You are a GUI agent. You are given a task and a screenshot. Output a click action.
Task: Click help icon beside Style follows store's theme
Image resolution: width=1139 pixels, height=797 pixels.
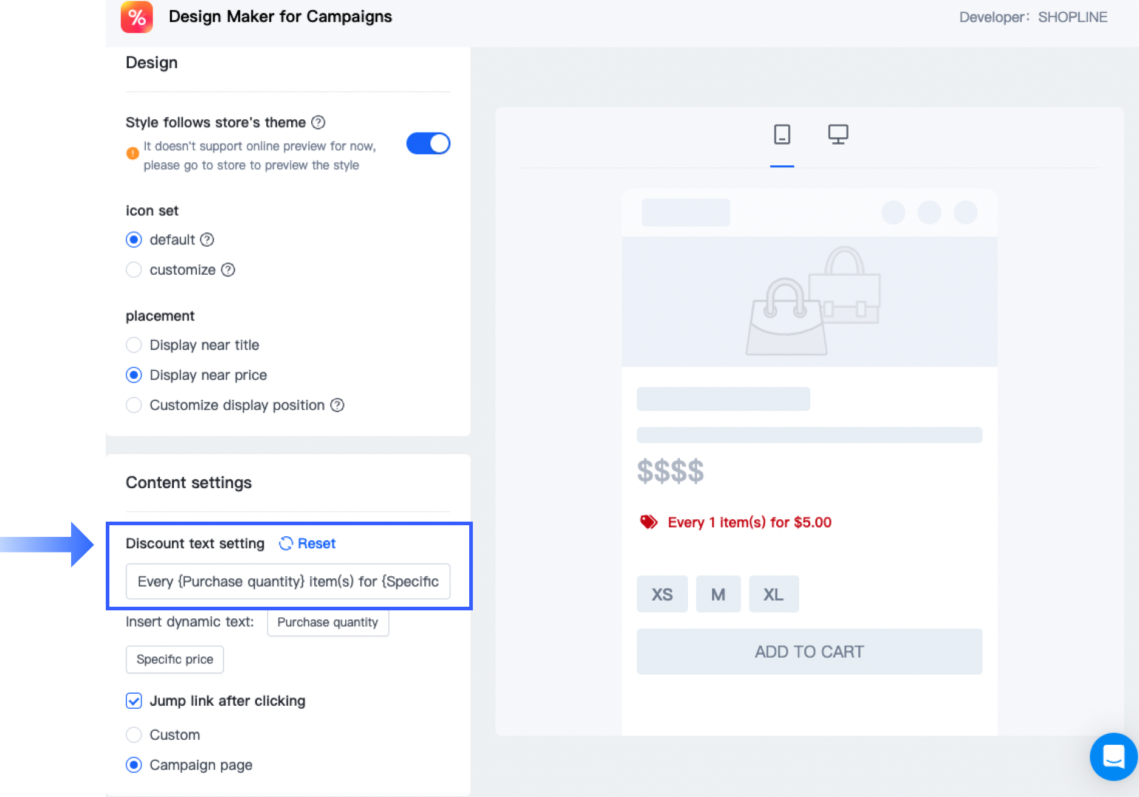pyautogui.click(x=318, y=122)
